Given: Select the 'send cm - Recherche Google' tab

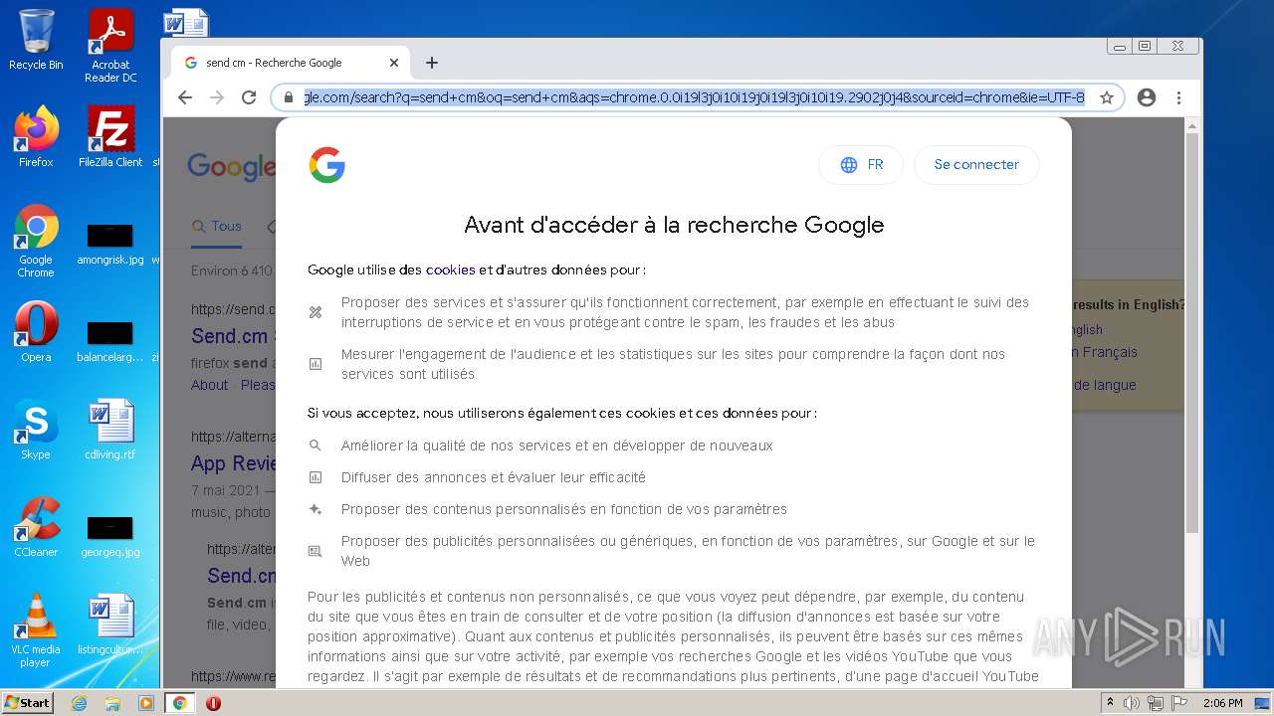Looking at the screenshot, I should [290, 63].
